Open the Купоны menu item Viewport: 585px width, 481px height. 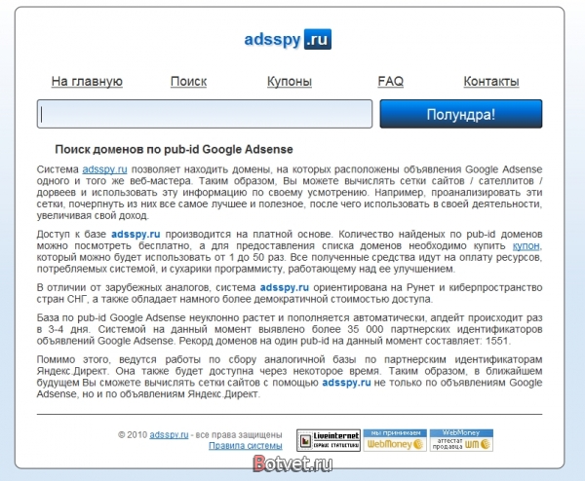[290, 81]
